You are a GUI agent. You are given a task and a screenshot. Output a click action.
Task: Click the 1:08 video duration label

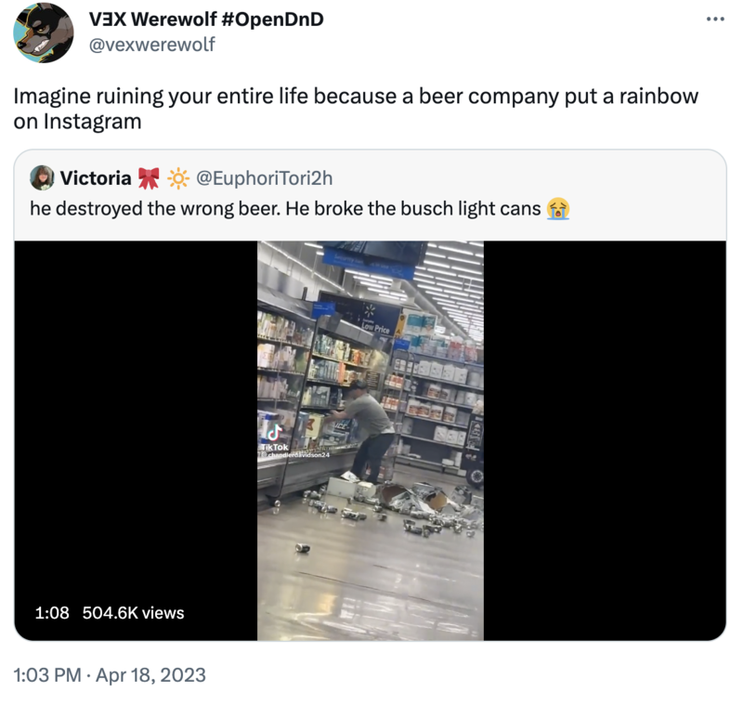click(52, 613)
